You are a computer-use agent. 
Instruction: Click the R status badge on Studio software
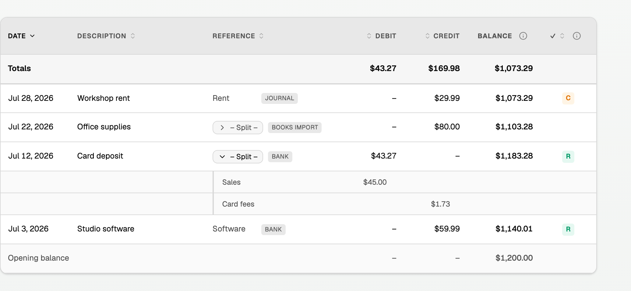point(568,229)
